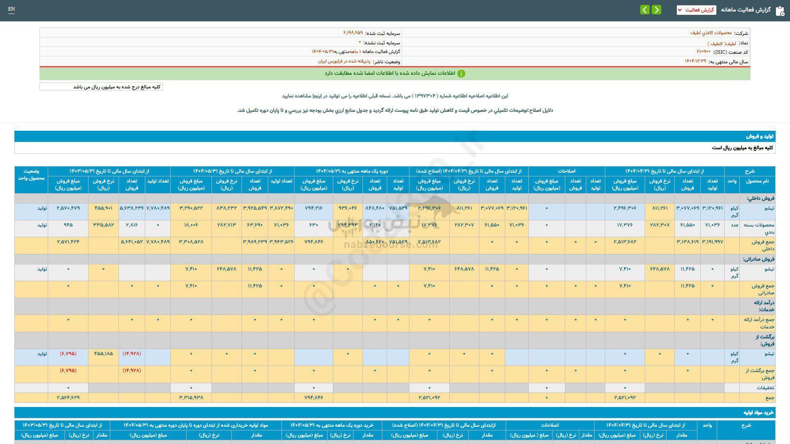Image resolution: width=790 pixels, height=444 pixels.
Task: Select the فروش داخلی row label
Action: pos(760,198)
